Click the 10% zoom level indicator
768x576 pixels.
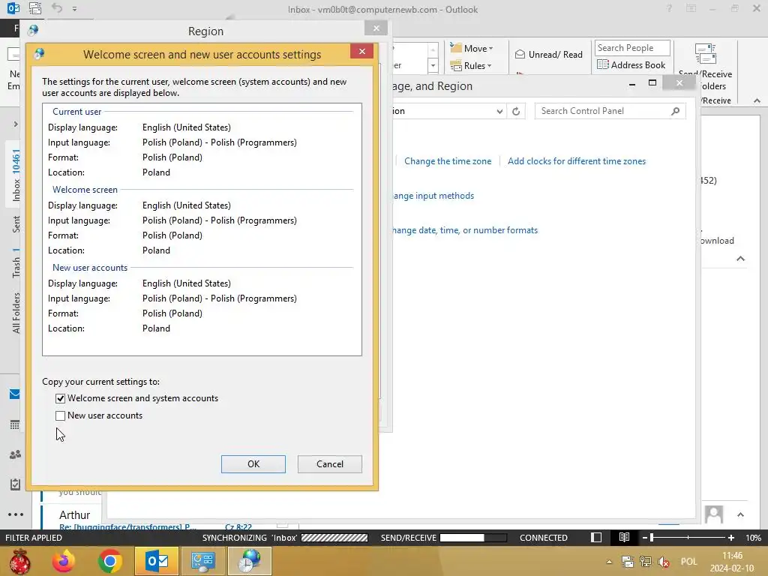753,538
